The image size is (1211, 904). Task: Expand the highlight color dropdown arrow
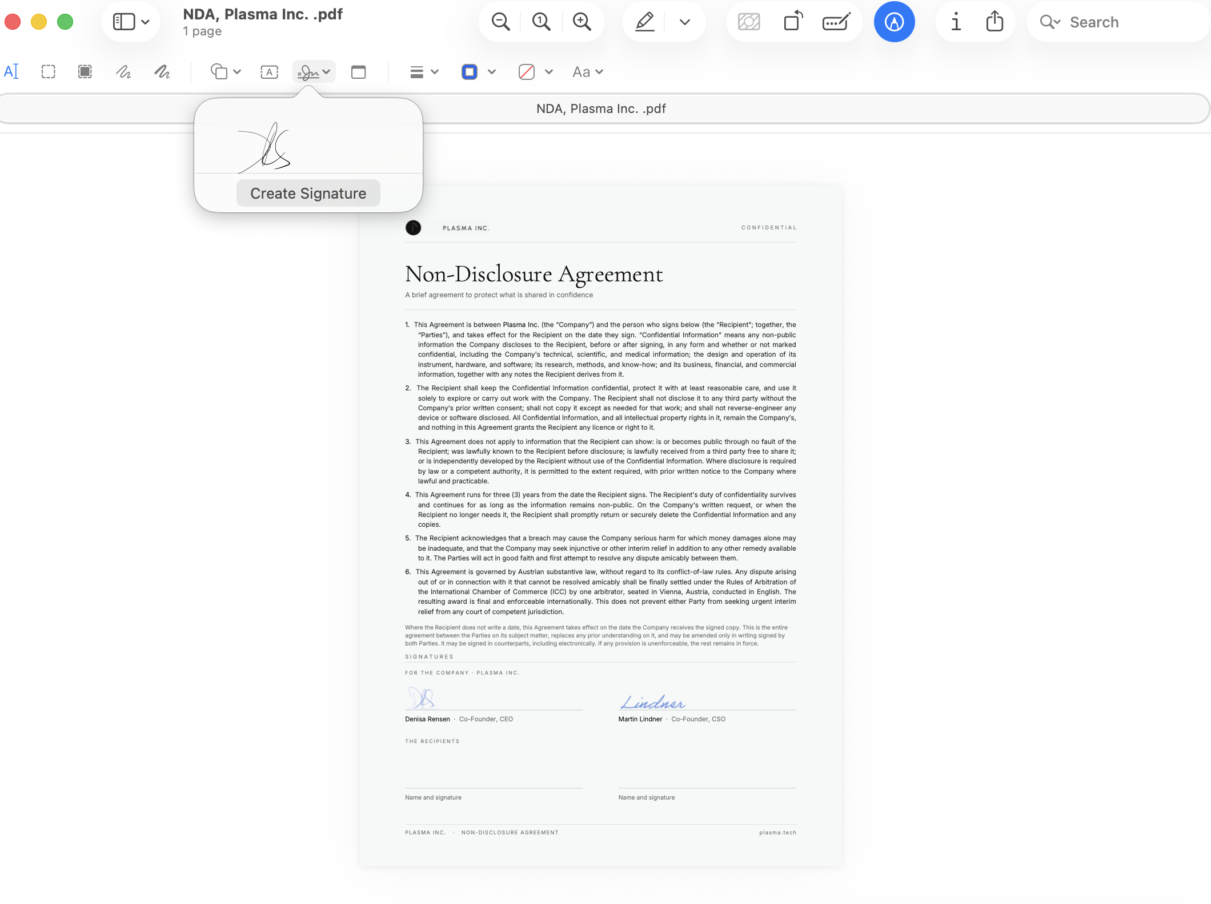point(685,22)
